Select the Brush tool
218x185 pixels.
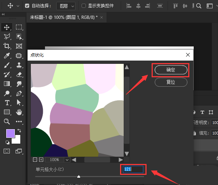pyautogui.click(x=7, y=65)
